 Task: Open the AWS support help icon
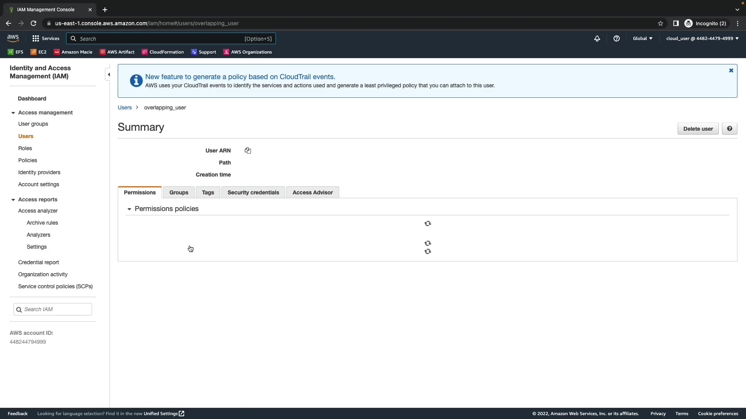click(617, 38)
